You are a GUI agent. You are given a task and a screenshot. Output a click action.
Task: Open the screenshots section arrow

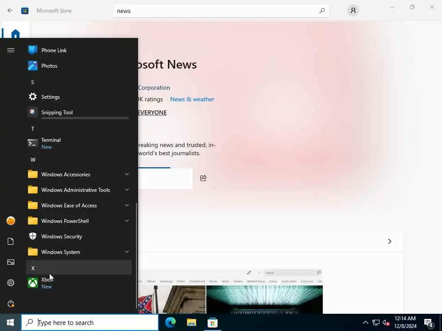(390, 241)
